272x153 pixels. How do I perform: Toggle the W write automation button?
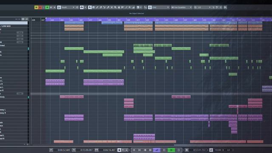click(x=51, y=7)
